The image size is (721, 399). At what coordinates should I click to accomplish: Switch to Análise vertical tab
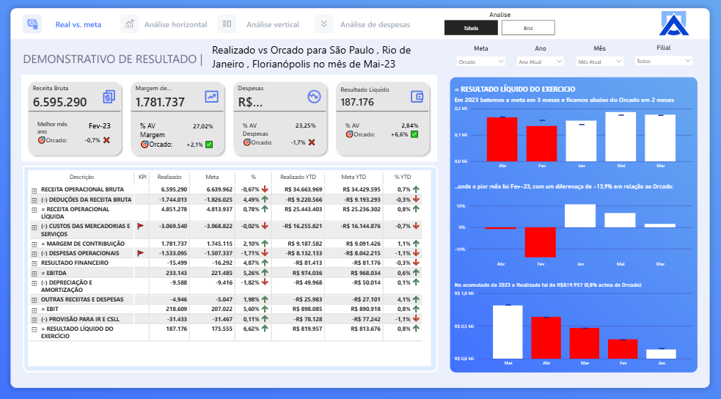273,25
